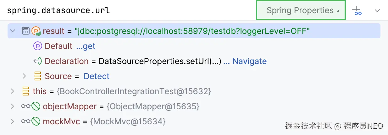Image resolution: width=388 pixels, height=135 pixels.
Task: Expand the this BookControllerIntegrationTest node
Action: click(x=12, y=91)
